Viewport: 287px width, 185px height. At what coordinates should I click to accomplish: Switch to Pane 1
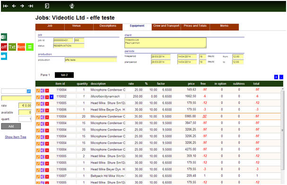pyautogui.click(x=45, y=75)
